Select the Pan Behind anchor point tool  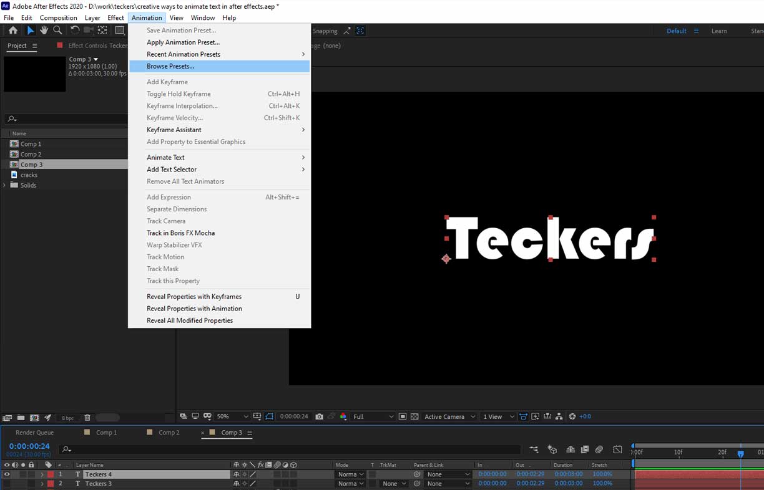click(x=102, y=30)
